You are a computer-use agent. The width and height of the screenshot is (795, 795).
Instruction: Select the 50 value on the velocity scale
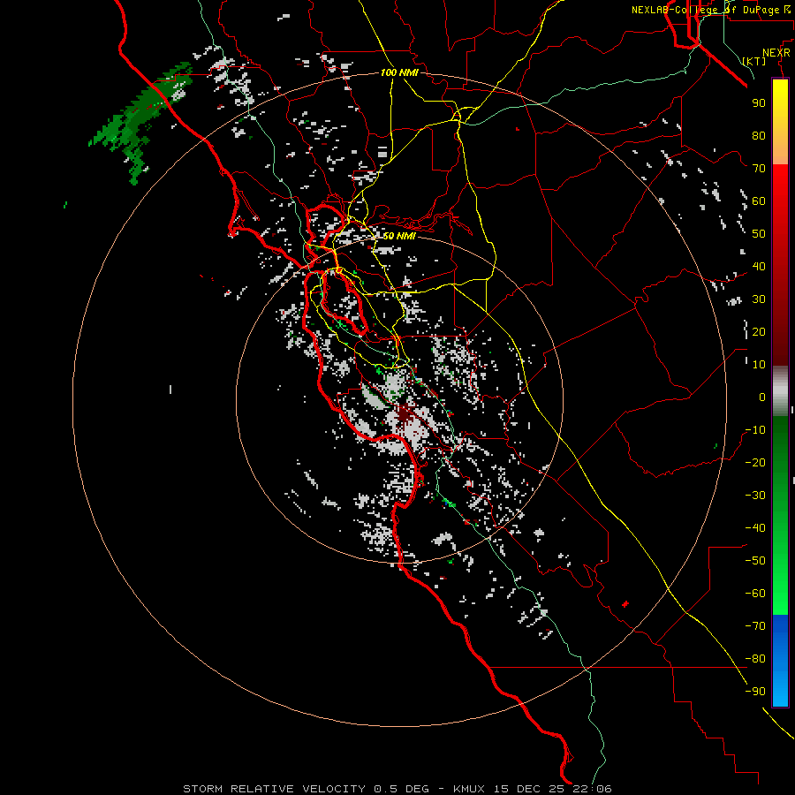coord(759,234)
